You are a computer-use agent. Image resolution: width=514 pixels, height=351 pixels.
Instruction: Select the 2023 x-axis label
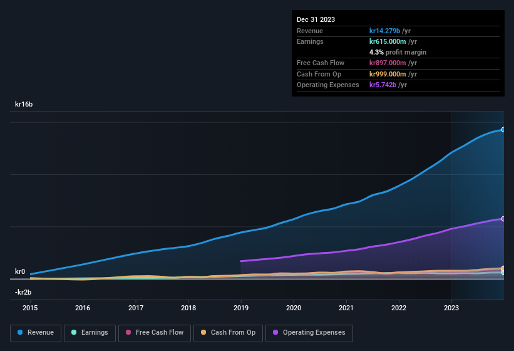click(x=451, y=308)
